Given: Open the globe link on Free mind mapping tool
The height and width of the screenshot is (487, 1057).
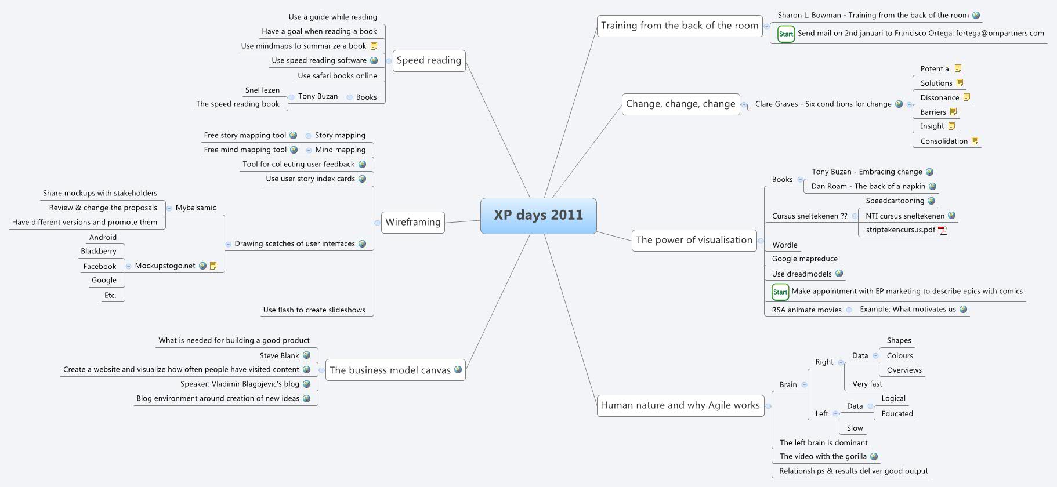Looking at the screenshot, I should (294, 150).
